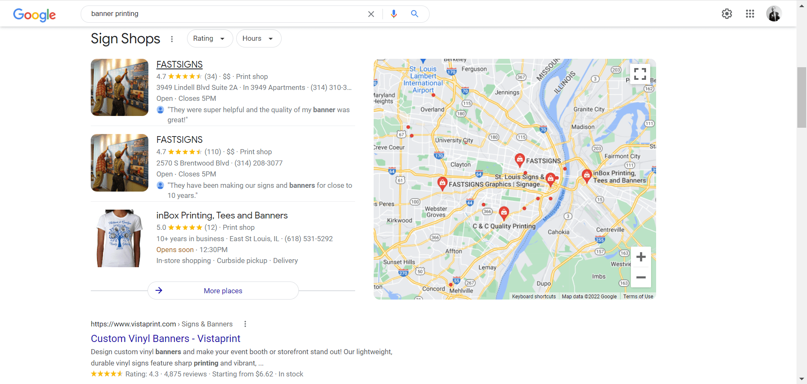Open map Terms of Use link
Image resolution: width=807 pixels, height=384 pixels.
638,297
